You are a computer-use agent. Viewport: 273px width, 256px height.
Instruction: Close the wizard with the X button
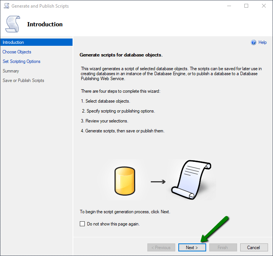tap(264, 6)
